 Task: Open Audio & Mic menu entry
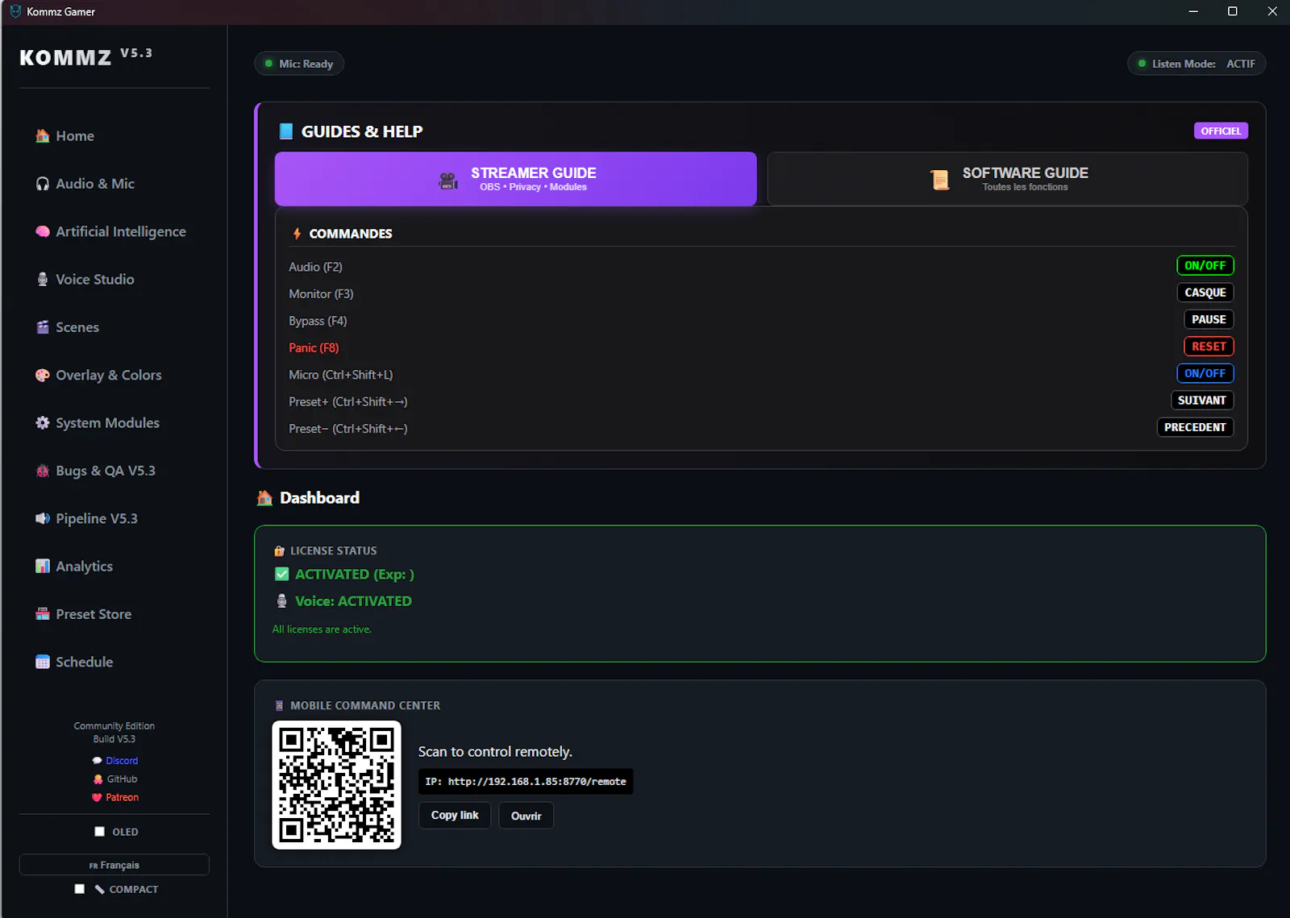tap(95, 184)
